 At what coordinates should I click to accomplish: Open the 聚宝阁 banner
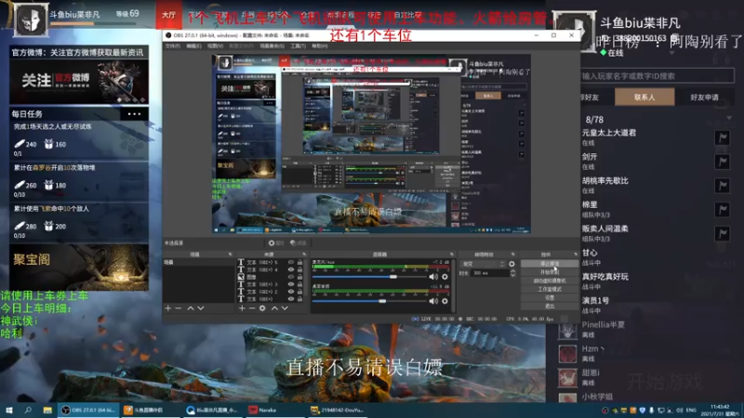(79, 268)
